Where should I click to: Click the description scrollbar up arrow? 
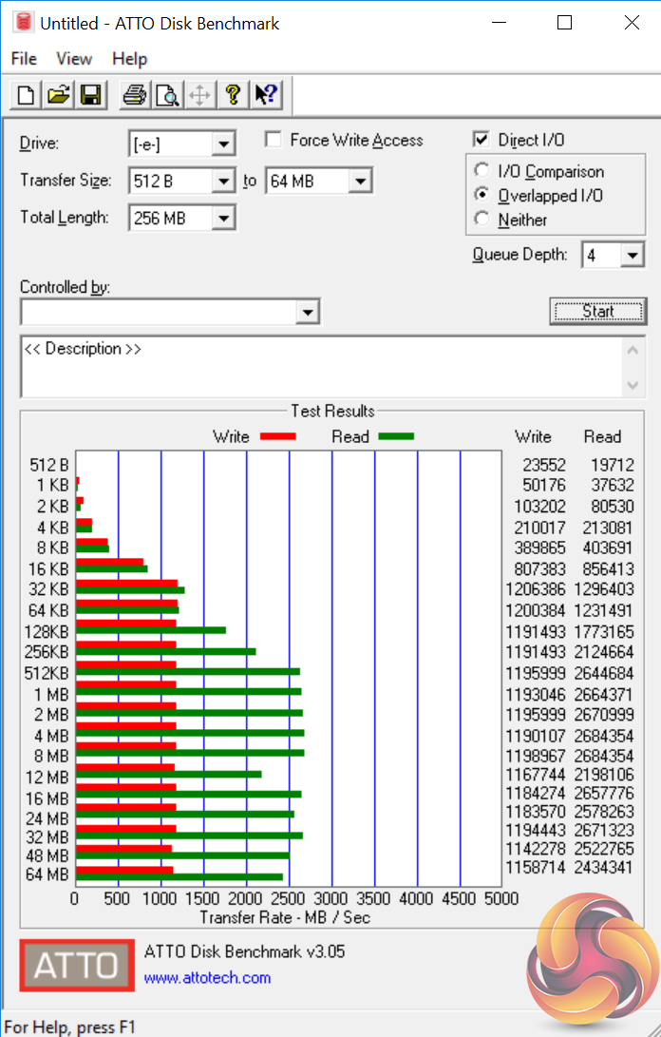pos(633,350)
